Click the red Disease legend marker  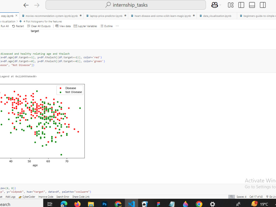[x=60, y=88]
